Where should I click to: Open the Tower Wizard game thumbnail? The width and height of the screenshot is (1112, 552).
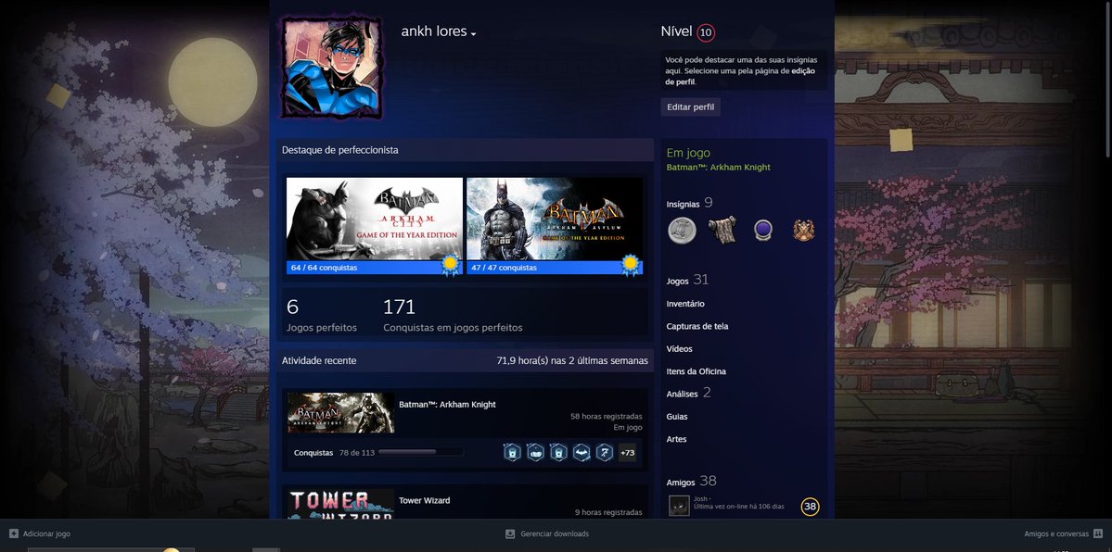click(x=341, y=504)
